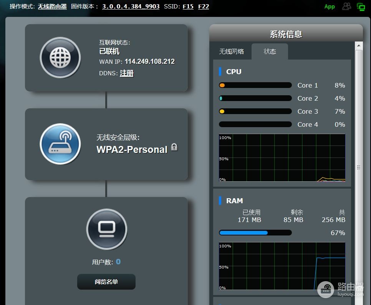This screenshot has width=371, height=305.
Task: Click the scrollbar up arrow
Action: tap(359, 45)
